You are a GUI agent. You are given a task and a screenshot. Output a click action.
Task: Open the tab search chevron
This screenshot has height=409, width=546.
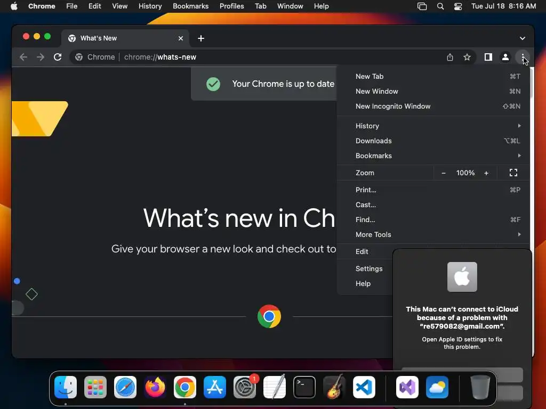(523, 38)
